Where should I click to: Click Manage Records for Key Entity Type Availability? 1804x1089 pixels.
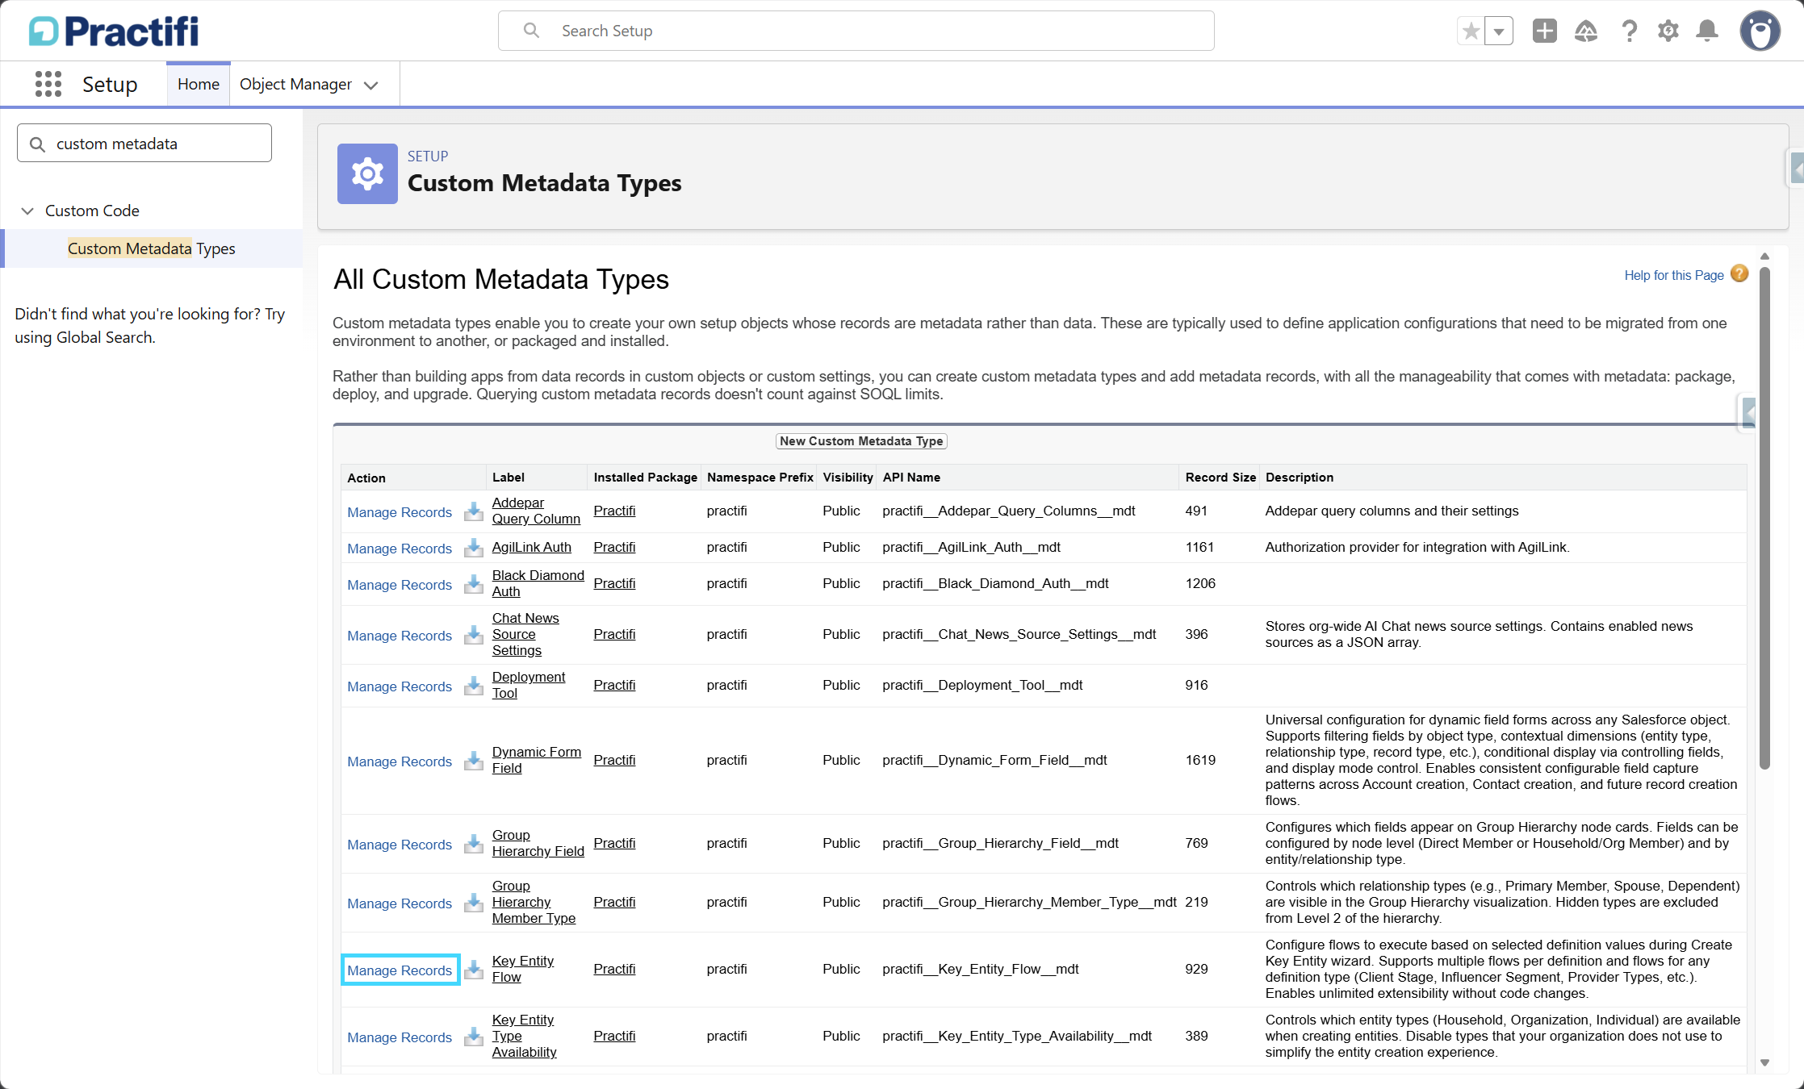(400, 1037)
